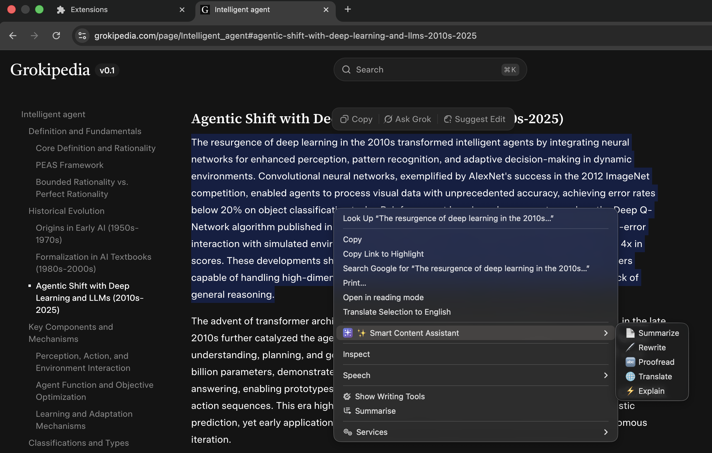Viewport: 712px width, 453px height.
Task: Expand the Speech submenu arrow
Action: [606, 375]
